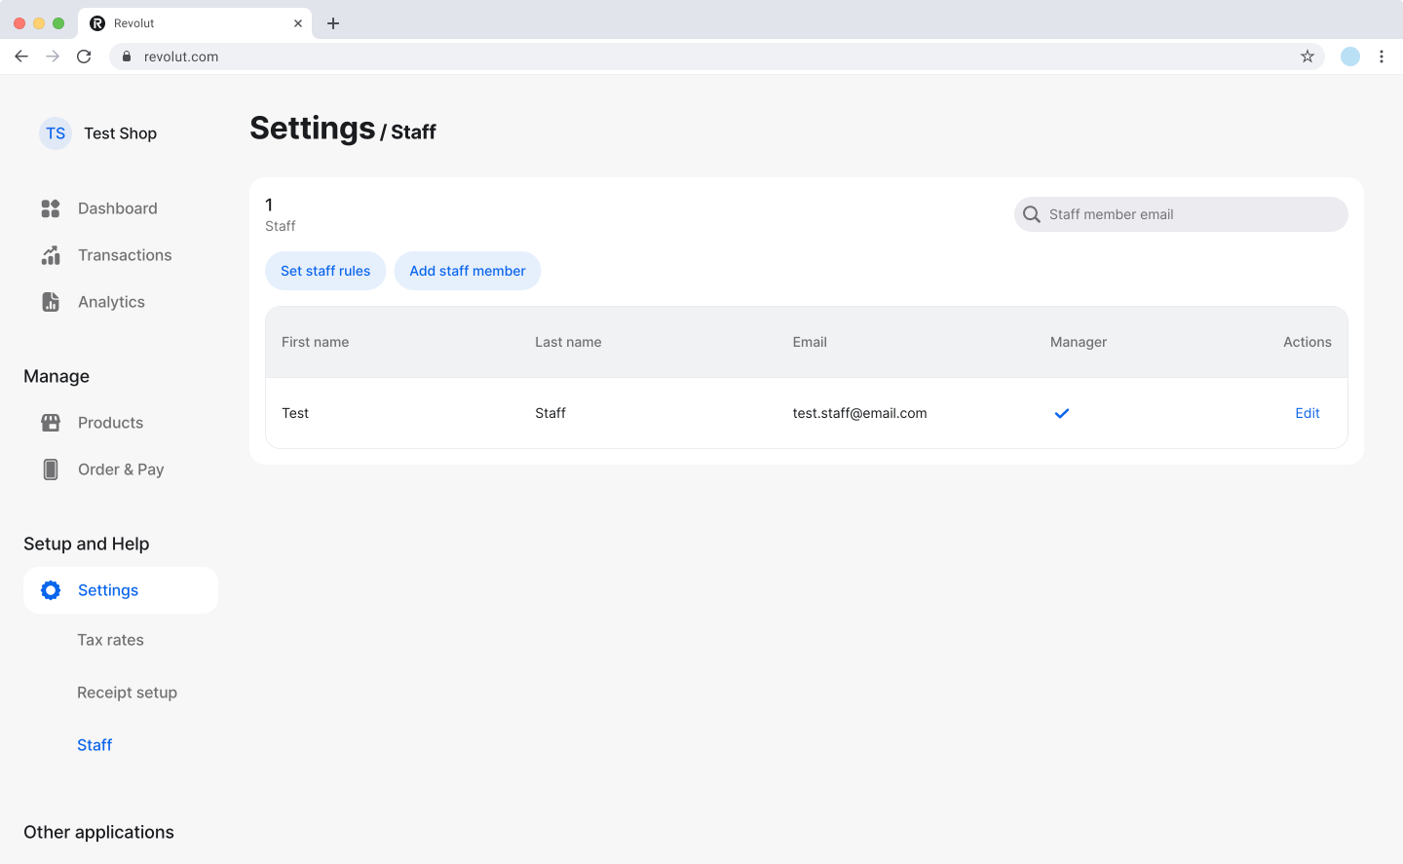1403x864 pixels.
Task: Select Staff submenu item
Action: (95, 745)
